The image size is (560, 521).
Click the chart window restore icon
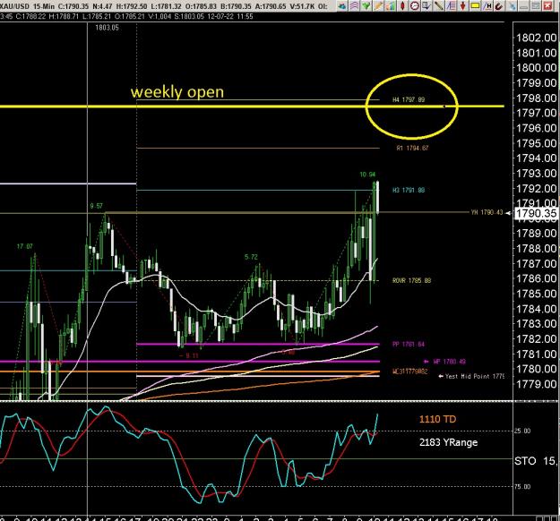point(535,5)
